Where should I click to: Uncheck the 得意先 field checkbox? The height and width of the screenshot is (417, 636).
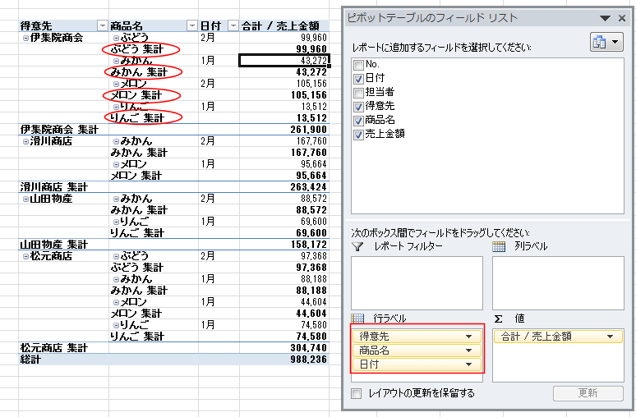358,107
